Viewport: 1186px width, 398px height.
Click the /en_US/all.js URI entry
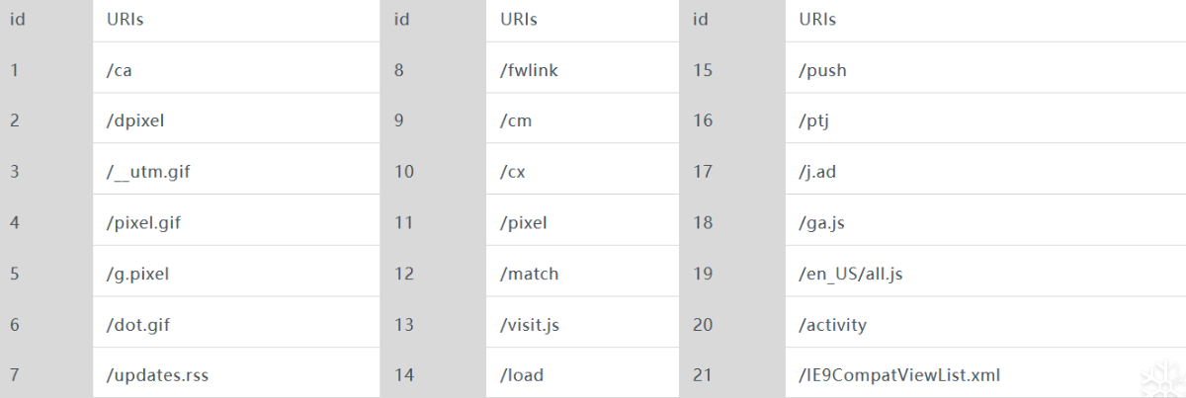click(x=850, y=274)
